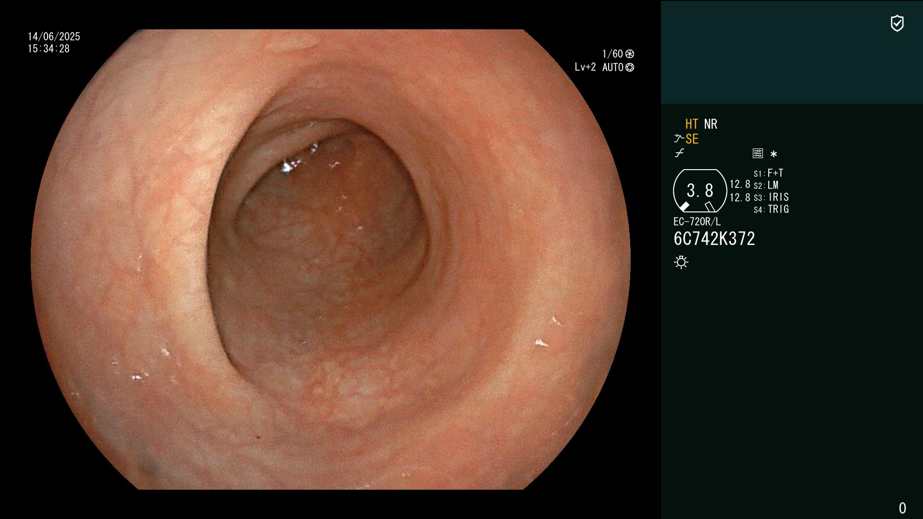
Task: Click the time 15:34:28
Action: click(49, 49)
